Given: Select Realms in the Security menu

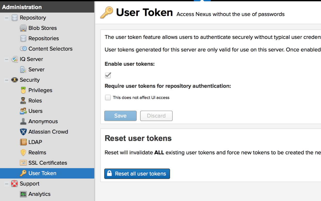Looking at the screenshot, I should click(x=37, y=153).
